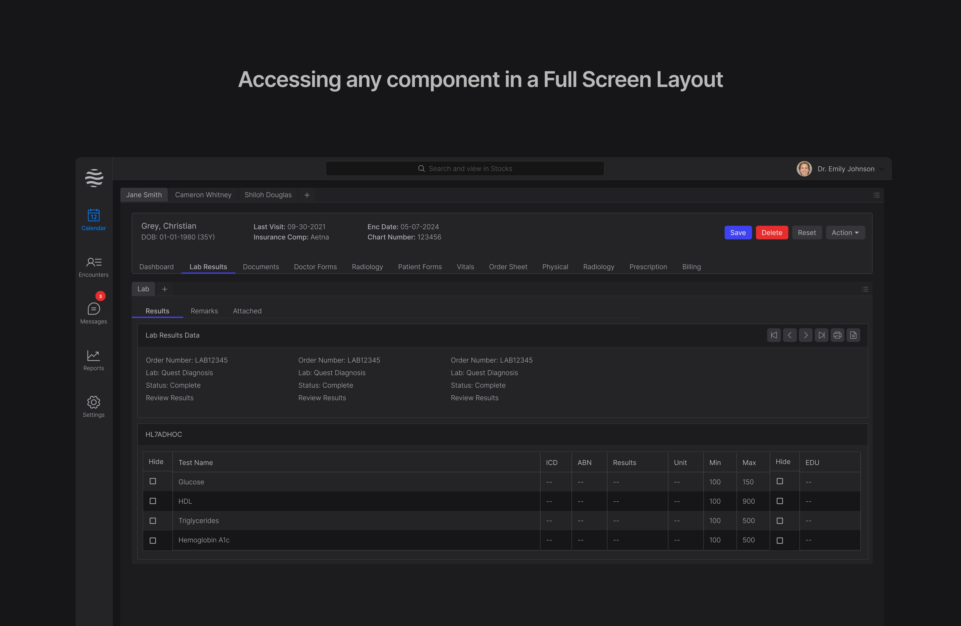Go to next lab result record
This screenshot has width=961, height=626.
[x=806, y=335]
